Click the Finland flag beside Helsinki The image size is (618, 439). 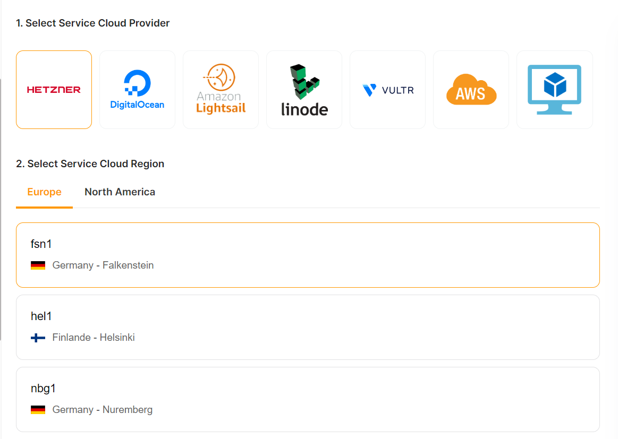38,338
